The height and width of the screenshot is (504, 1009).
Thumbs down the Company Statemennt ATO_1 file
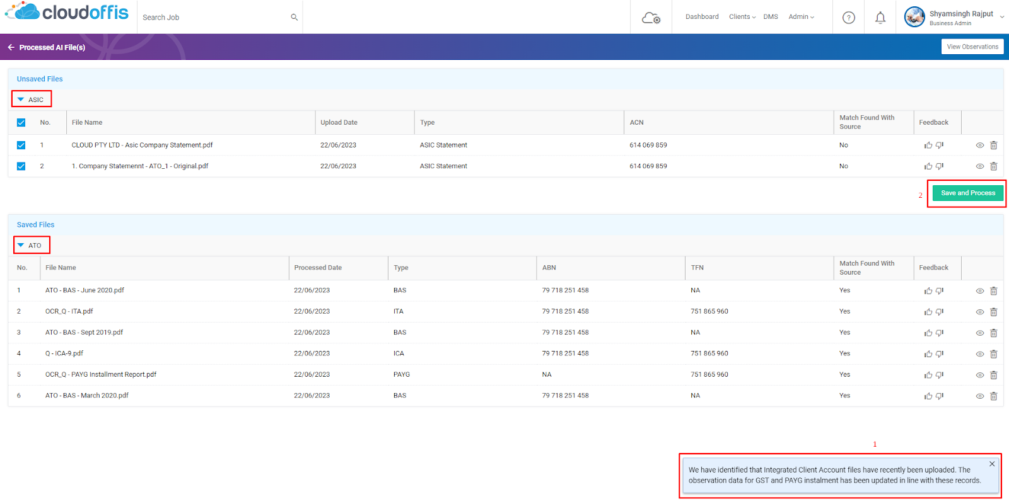(x=940, y=166)
